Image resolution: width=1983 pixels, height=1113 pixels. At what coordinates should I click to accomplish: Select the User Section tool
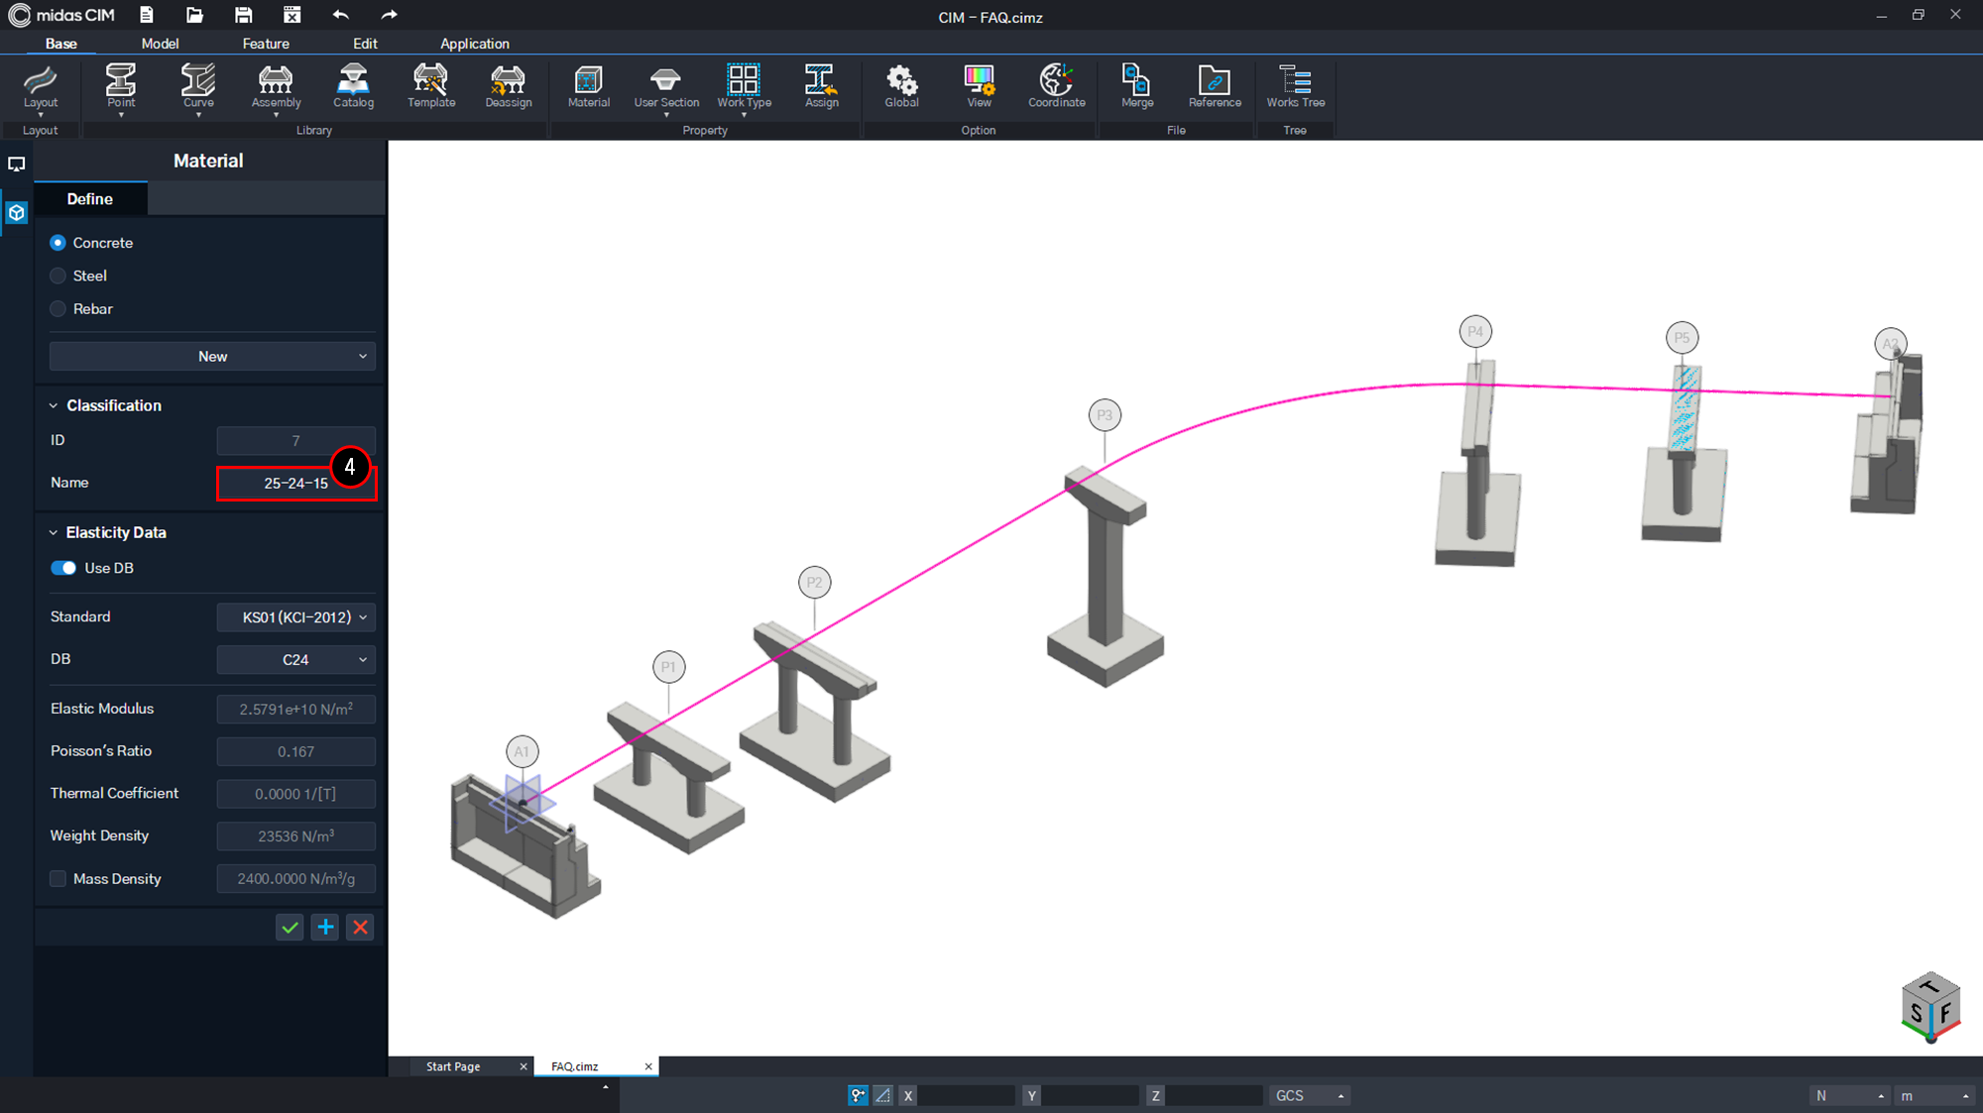pos(665,87)
